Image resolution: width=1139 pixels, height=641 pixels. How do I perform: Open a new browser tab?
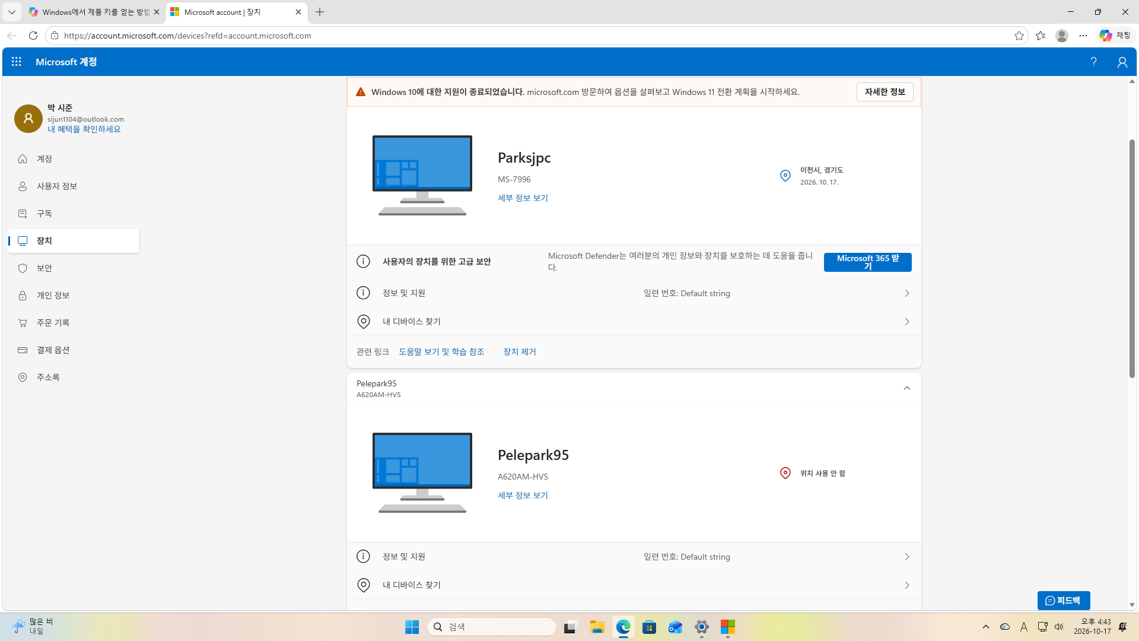[320, 12]
